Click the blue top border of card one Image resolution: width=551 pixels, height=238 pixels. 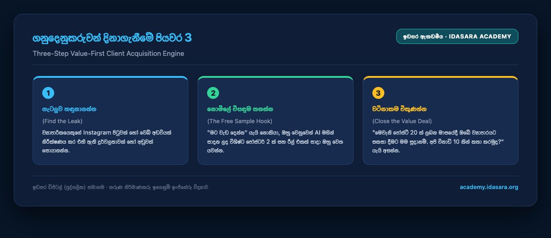coord(110,77)
